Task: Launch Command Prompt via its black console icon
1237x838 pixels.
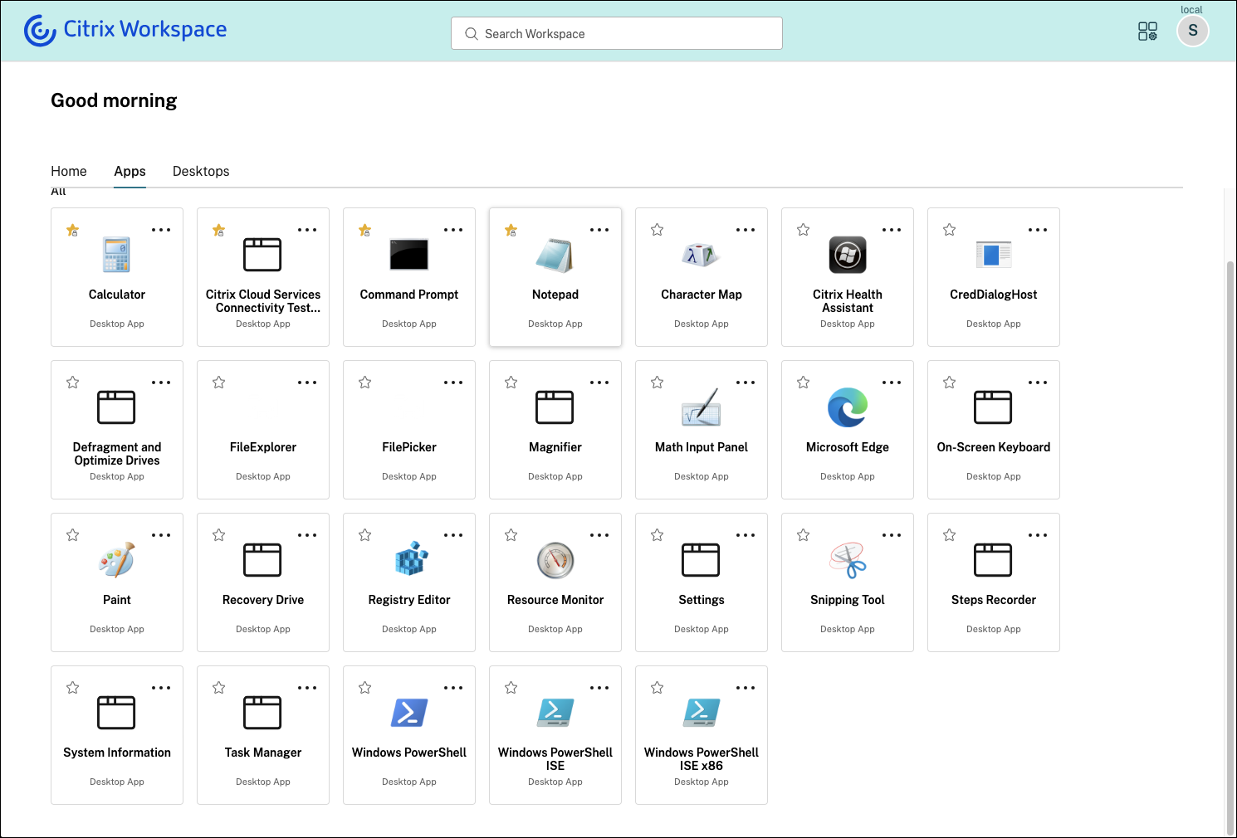Action: click(x=409, y=255)
